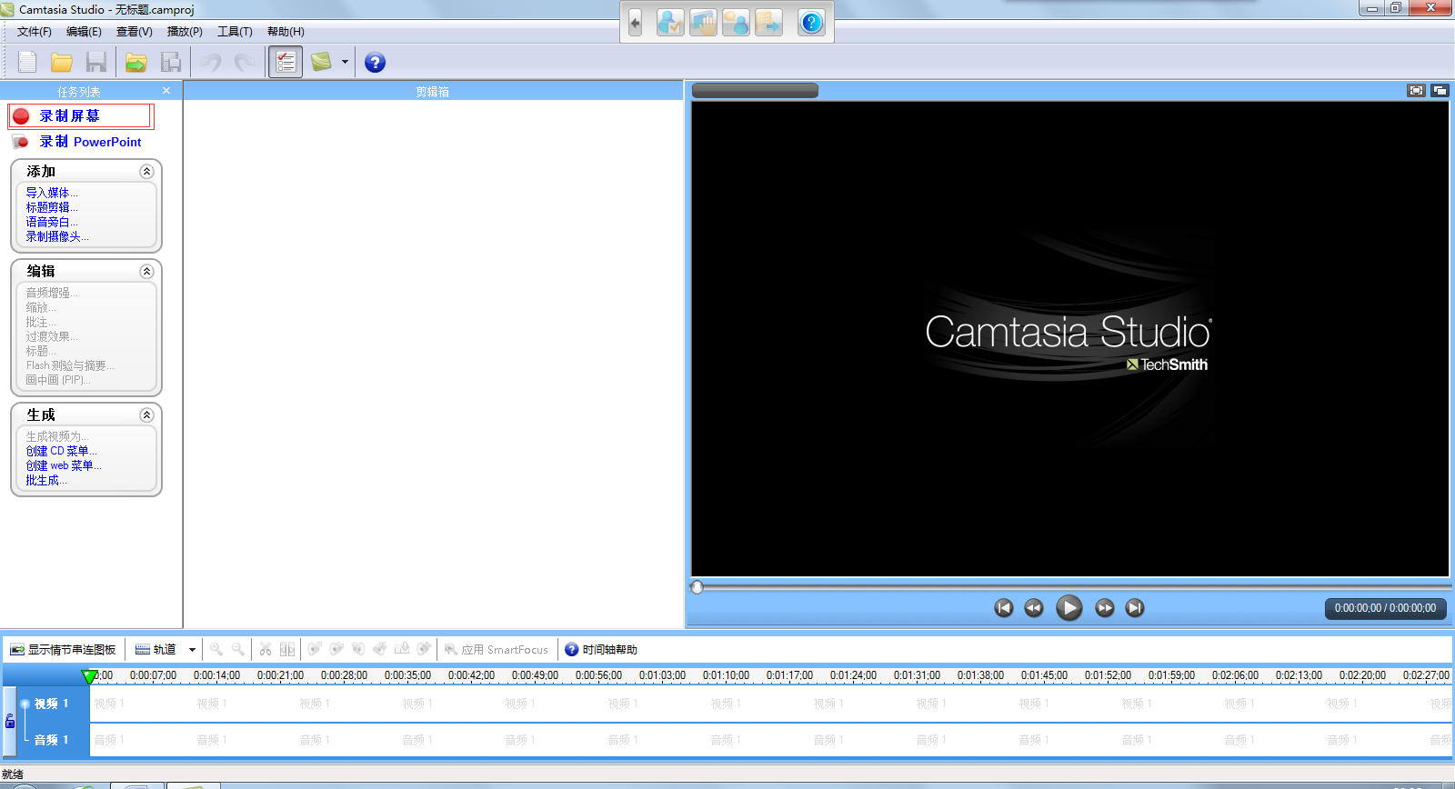
Task: Click the document with arrow floating icon
Action: [768, 23]
